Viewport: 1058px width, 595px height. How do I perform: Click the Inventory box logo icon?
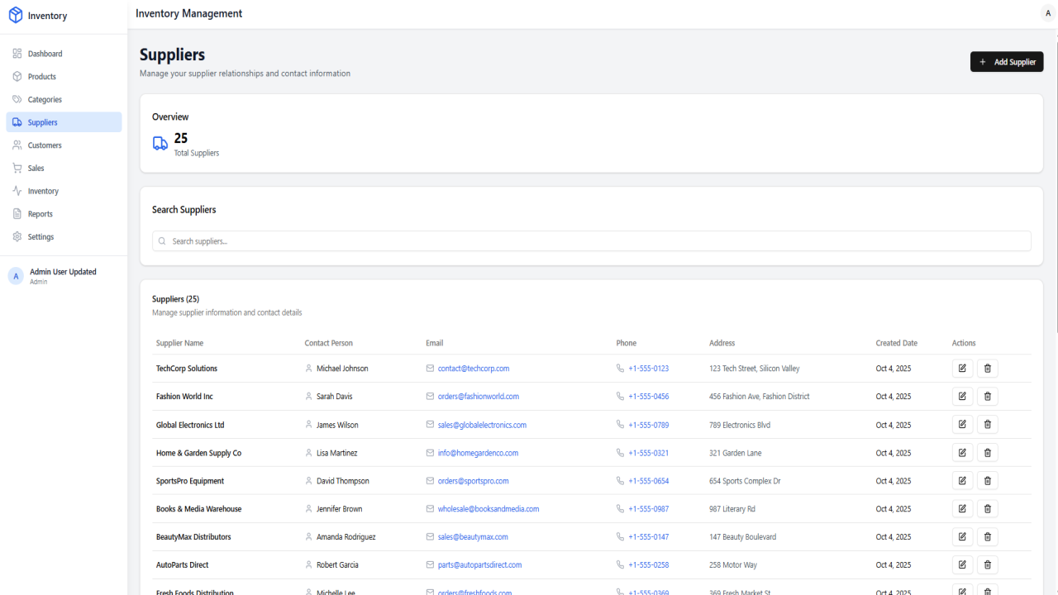coord(16,15)
